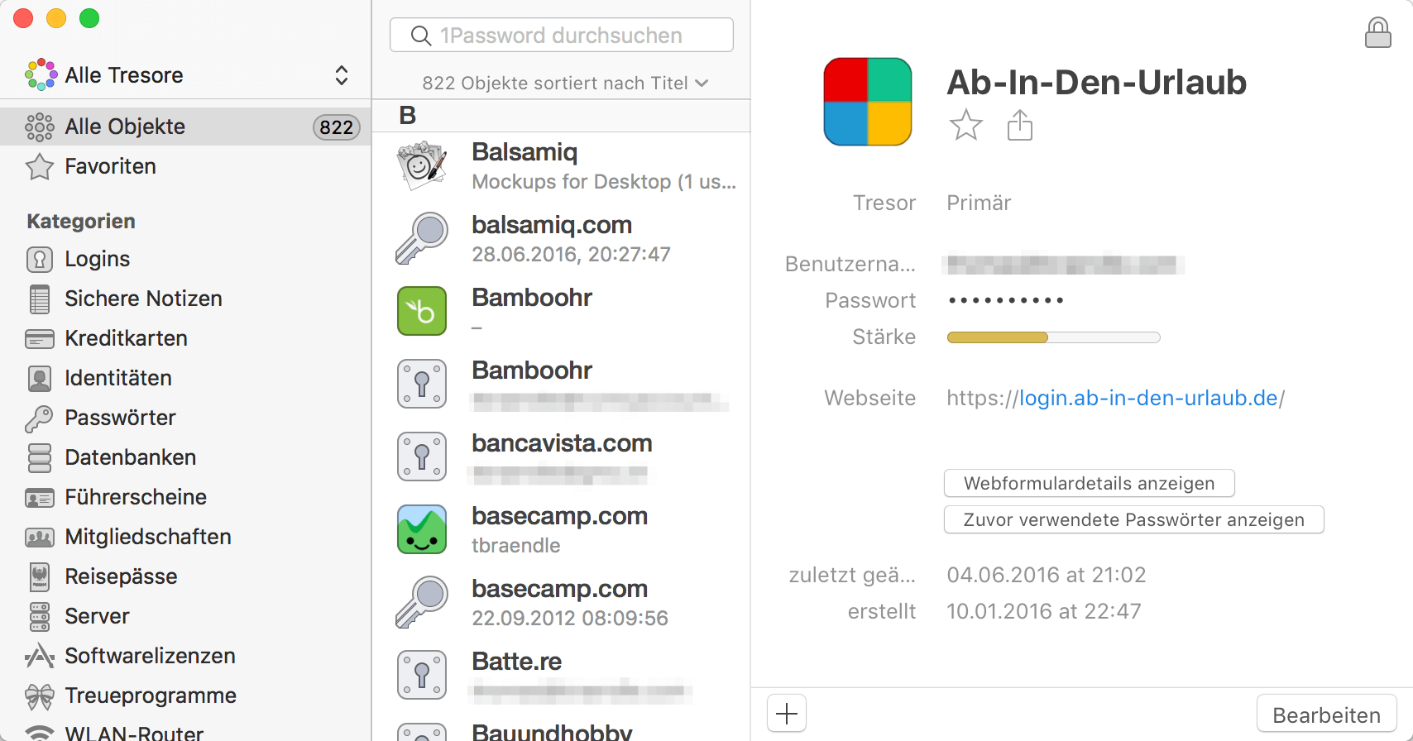Click Webformulardetails anzeigen button
The height and width of the screenshot is (741, 1413).
click(x=1089, y=483)
